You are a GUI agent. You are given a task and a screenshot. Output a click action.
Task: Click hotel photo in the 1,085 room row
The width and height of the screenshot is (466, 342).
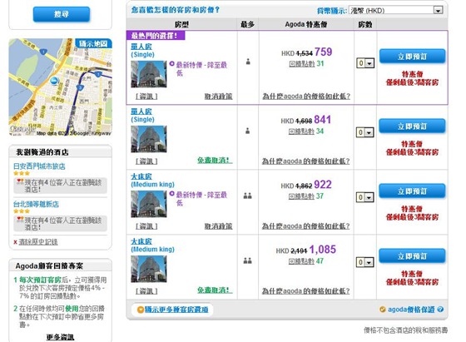(149, 269)
